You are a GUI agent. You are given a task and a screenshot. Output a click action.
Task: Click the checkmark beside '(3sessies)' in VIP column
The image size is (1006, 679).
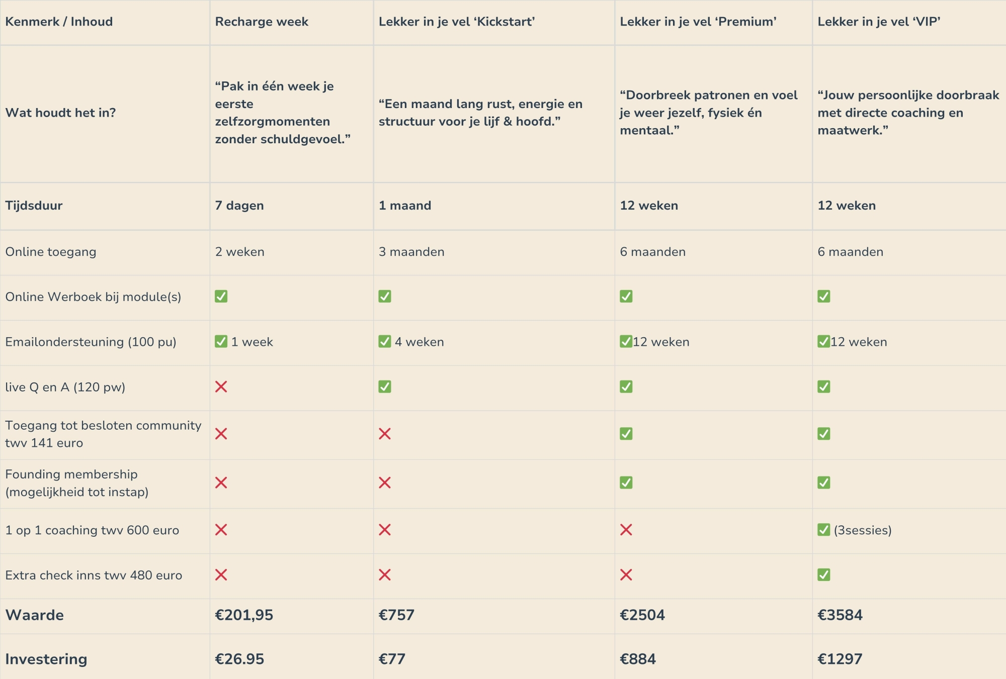click(823, 530)
